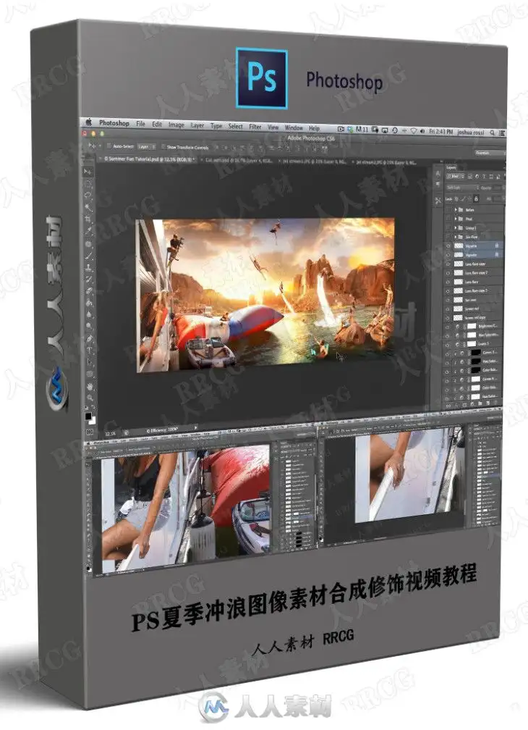Viewport: 528px width, 730px height.
Task: Enable the Auto-Select checkbox
Action: pyautogui.click(x=108, y=146)
